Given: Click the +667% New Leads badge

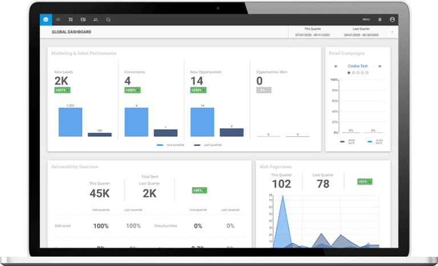Looking at the screenshot, I should coord(62,90).
